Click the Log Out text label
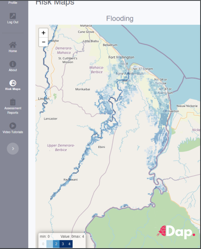This screenshot has width=201, height=249. pos(13,22)
